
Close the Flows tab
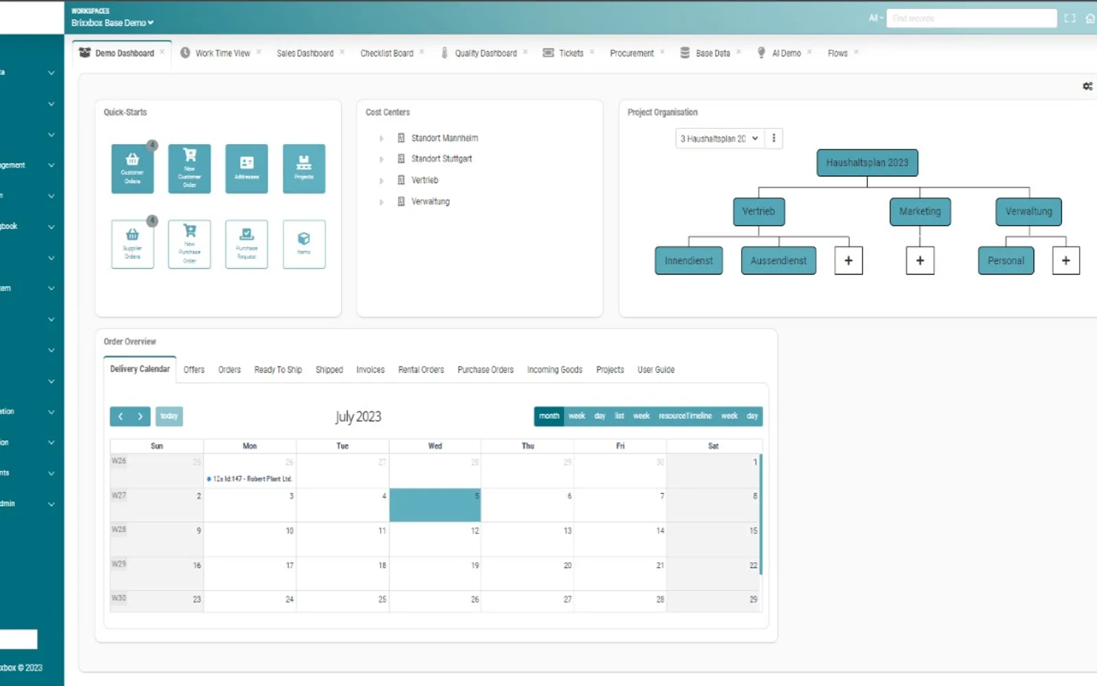856,52
